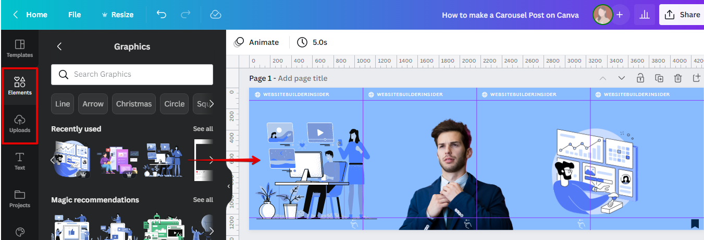Select the Arrow filter chip
The image size is (704, 240).
tap(93, 104)
